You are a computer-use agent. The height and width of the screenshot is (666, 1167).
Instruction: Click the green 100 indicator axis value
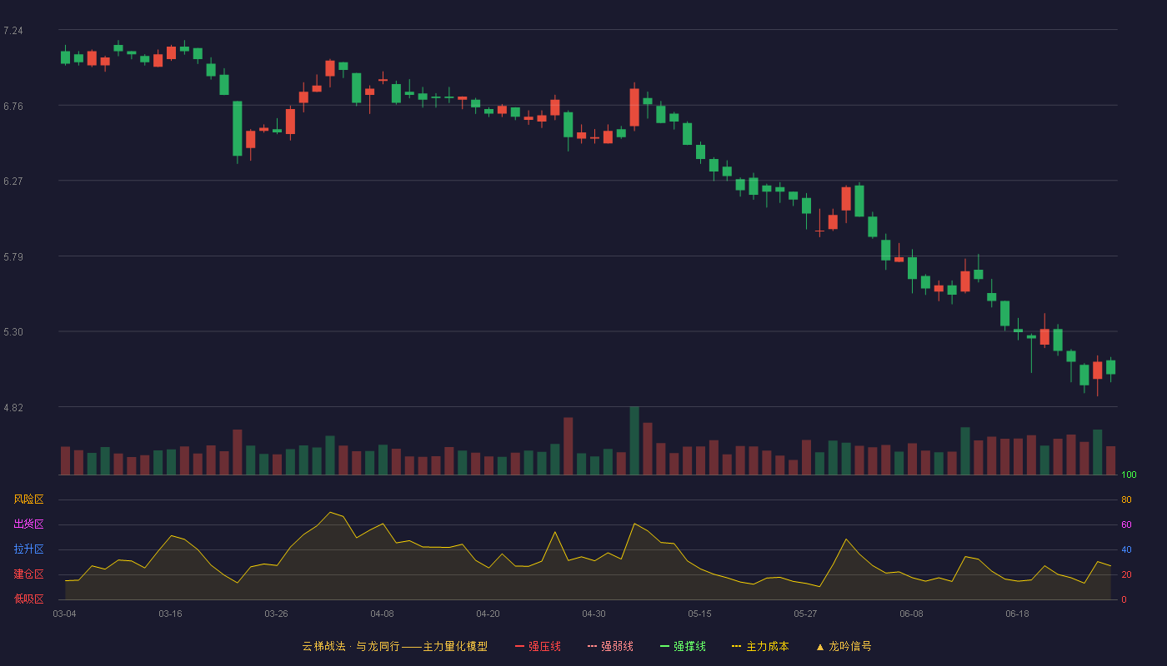(1129, 475)
